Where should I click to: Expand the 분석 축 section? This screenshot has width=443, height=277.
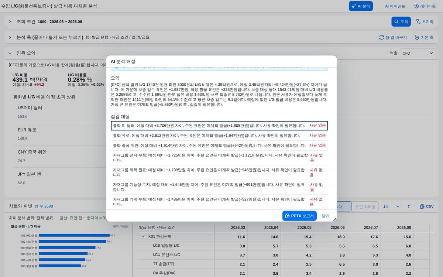click(10, 38)
